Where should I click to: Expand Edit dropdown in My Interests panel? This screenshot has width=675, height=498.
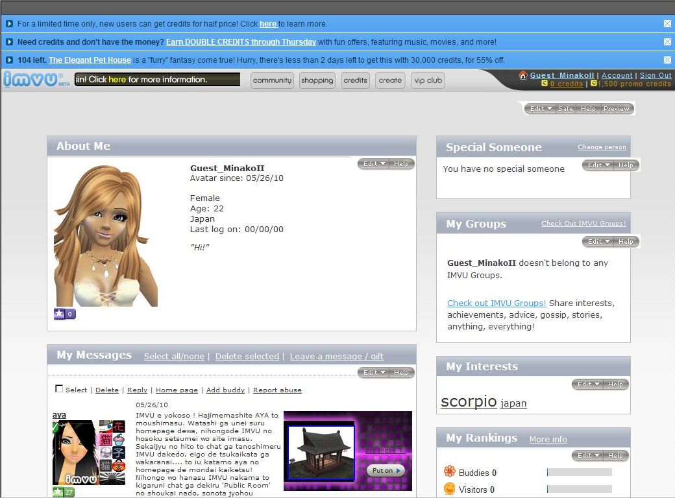[x=588, y=384]
